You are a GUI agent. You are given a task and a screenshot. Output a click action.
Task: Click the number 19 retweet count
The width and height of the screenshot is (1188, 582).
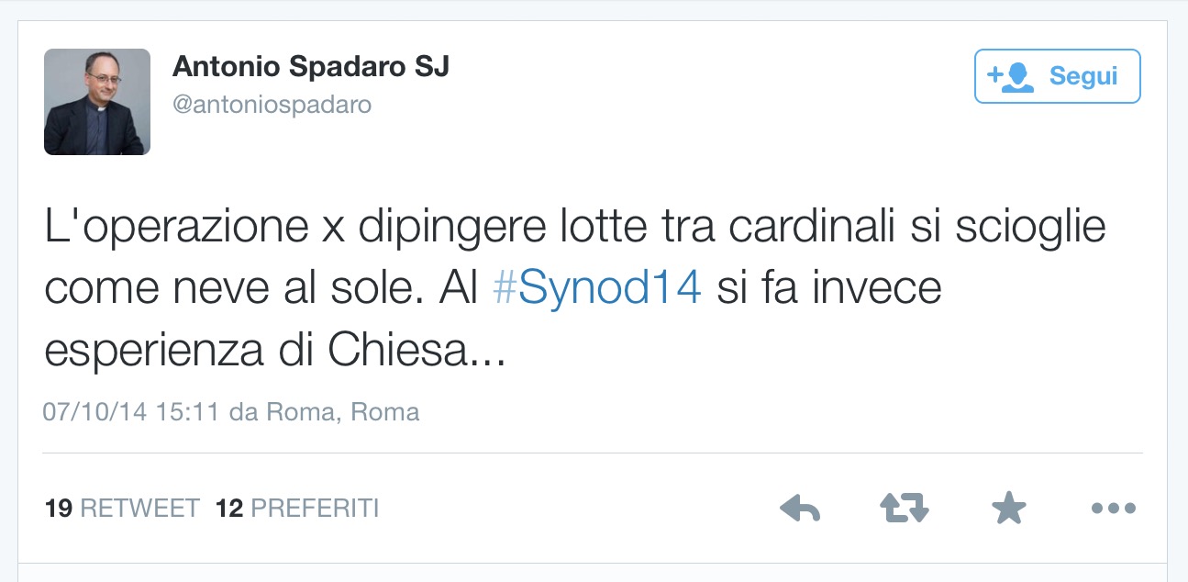[x=59, y=508]
